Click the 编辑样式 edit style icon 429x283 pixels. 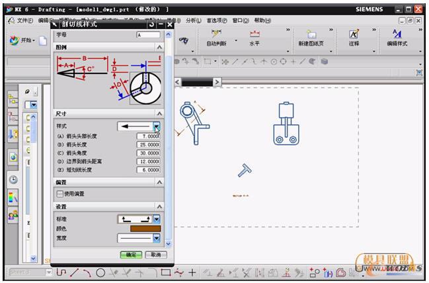click(397, 34)
